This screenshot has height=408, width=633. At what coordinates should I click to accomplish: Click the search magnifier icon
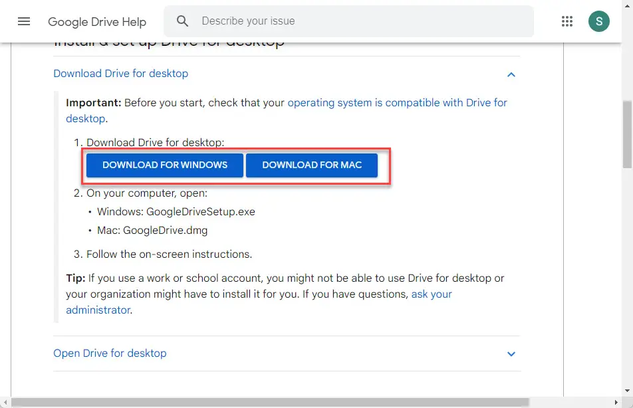[182, 21]
